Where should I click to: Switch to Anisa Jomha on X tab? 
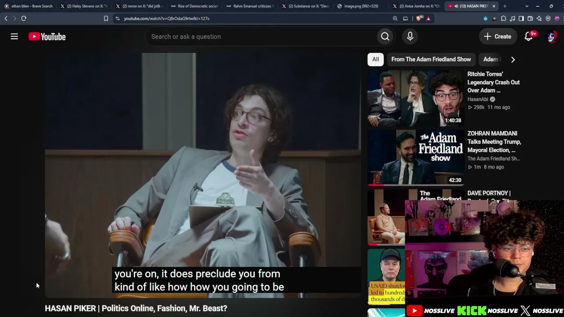click(416, 6)
